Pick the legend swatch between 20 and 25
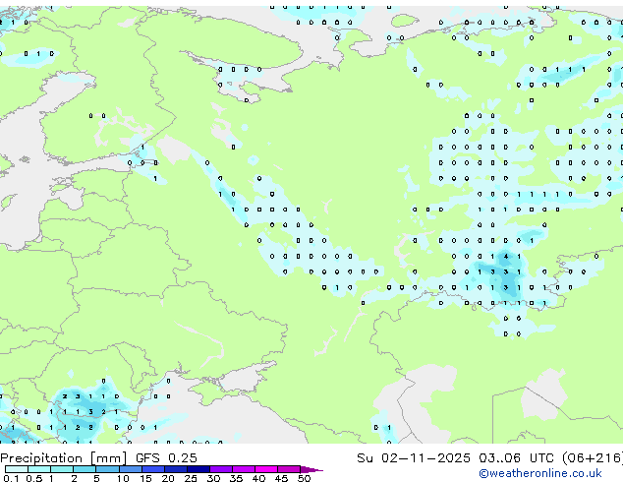This screenshot has width=623, height=482. tap(175, 469)
